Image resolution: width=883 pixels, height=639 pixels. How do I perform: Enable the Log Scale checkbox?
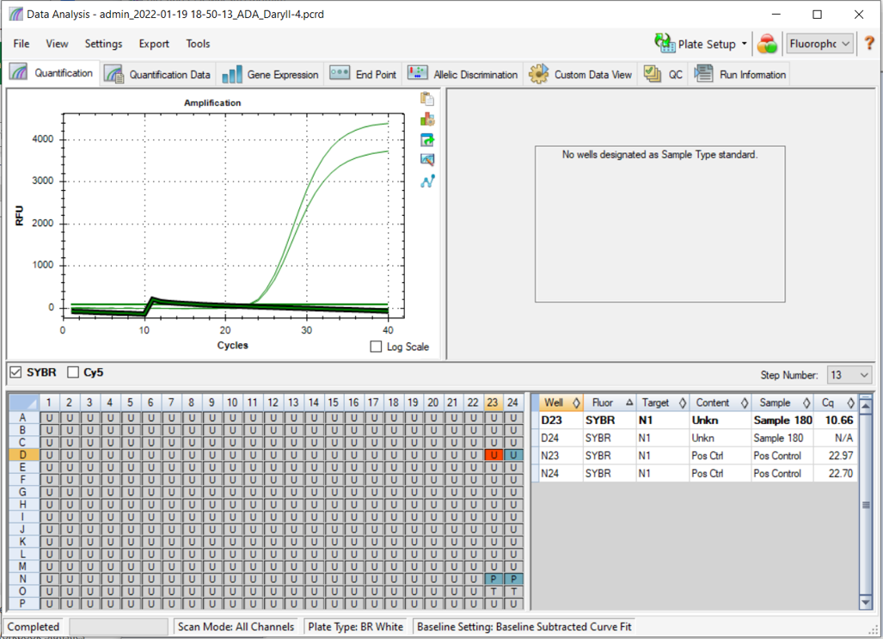[x=376, y=347]
